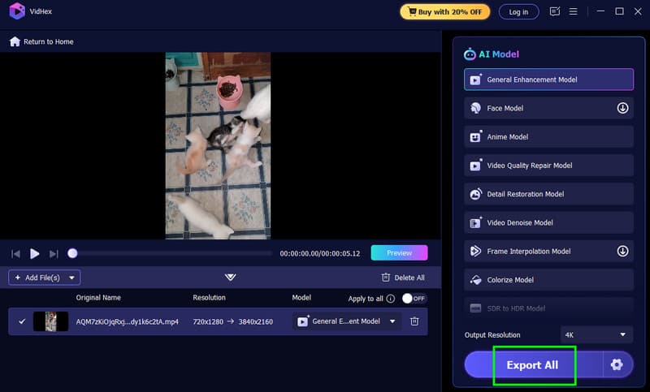This screenshot has width=650, height=392.
Task: Download the Face Model
Action: [x=622, y=108]
